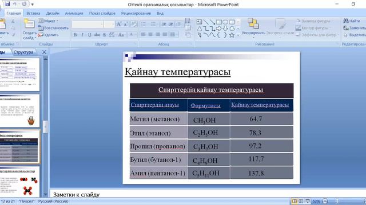The width and height of the screenshot is (366, 205).
Task: Open the Абзац paragraph dialog launcher
Action: 191,44
